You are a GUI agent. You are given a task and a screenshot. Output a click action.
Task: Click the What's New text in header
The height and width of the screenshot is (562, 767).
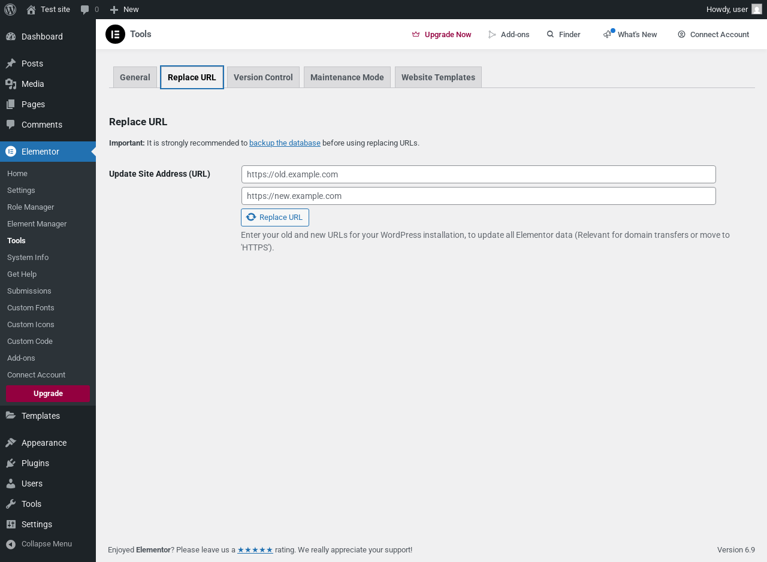[x=638, y=35]
